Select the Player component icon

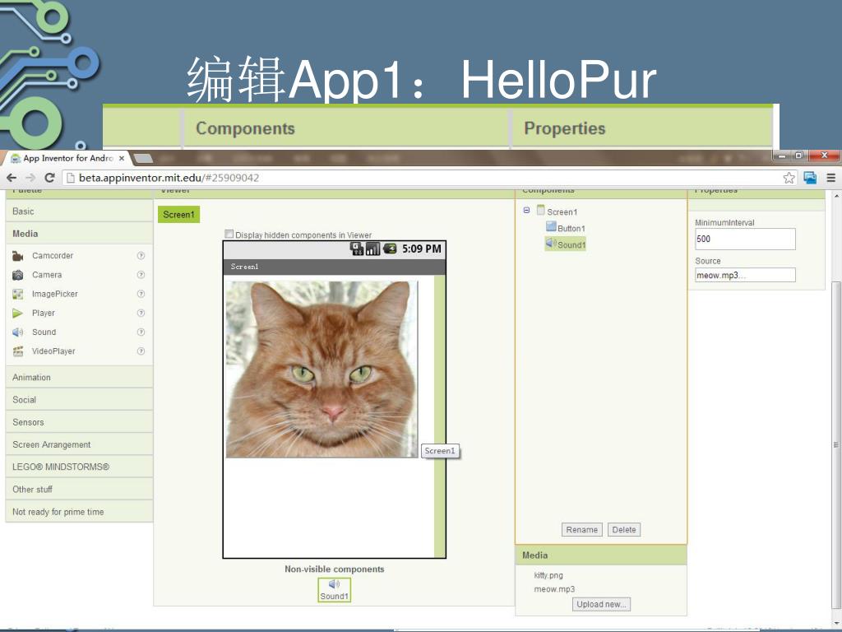point(18,314)
